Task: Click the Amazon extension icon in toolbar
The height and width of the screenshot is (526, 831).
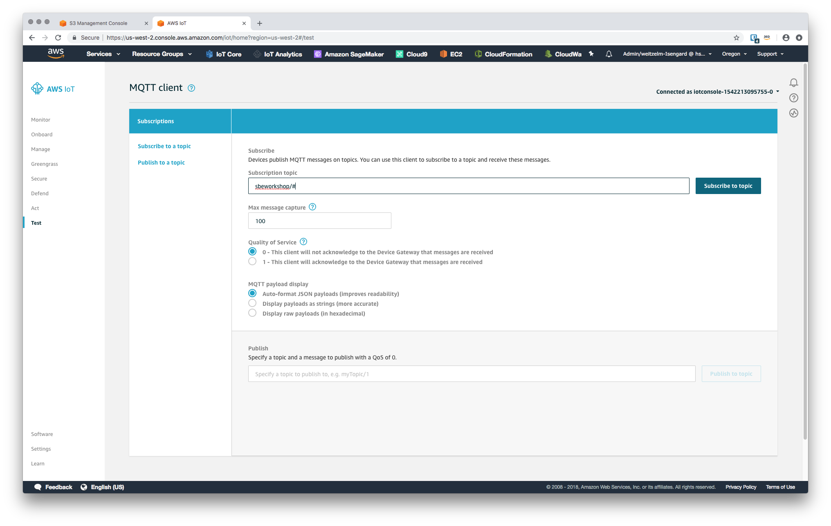Action: tap(767, 38)
